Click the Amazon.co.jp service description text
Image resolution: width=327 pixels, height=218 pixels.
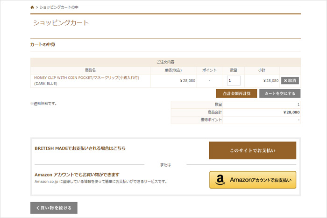click(101, 182)
